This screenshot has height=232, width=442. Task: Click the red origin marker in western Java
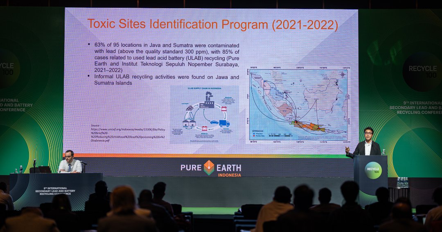click(296, 122)
